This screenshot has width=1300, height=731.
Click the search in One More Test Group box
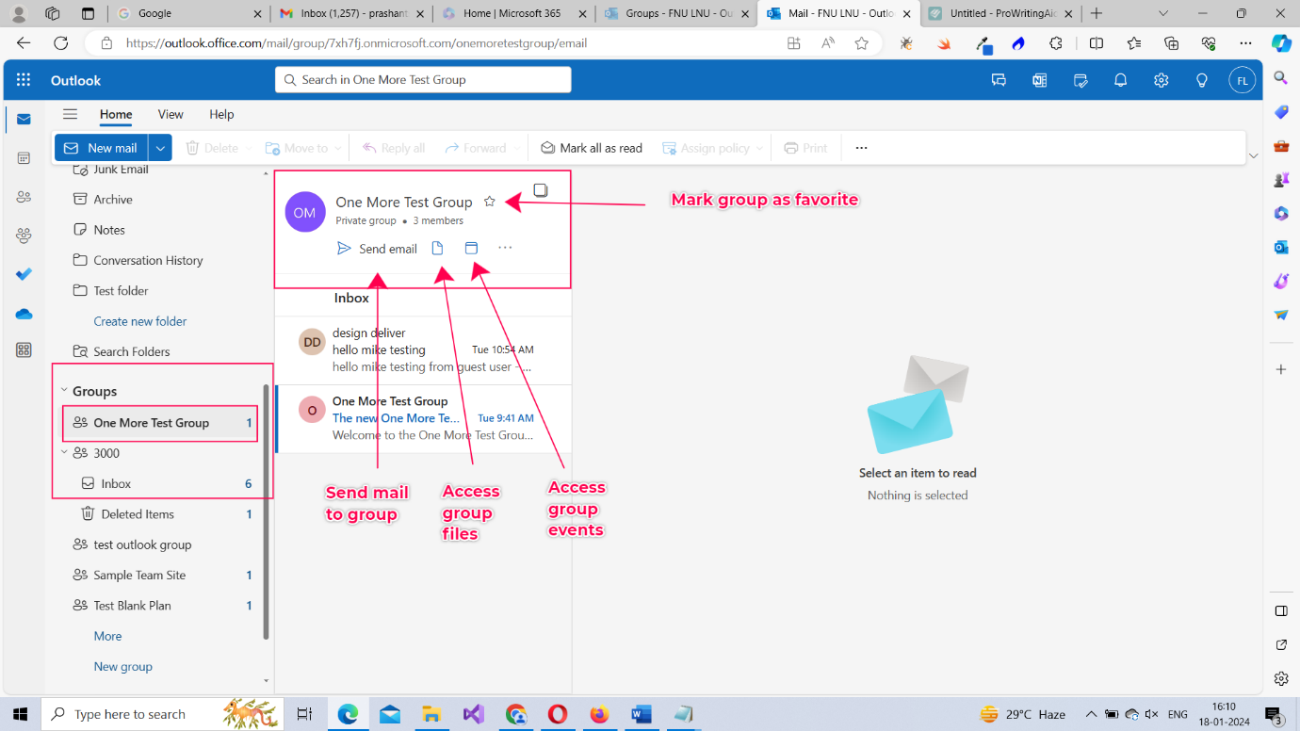coord(423,80)
